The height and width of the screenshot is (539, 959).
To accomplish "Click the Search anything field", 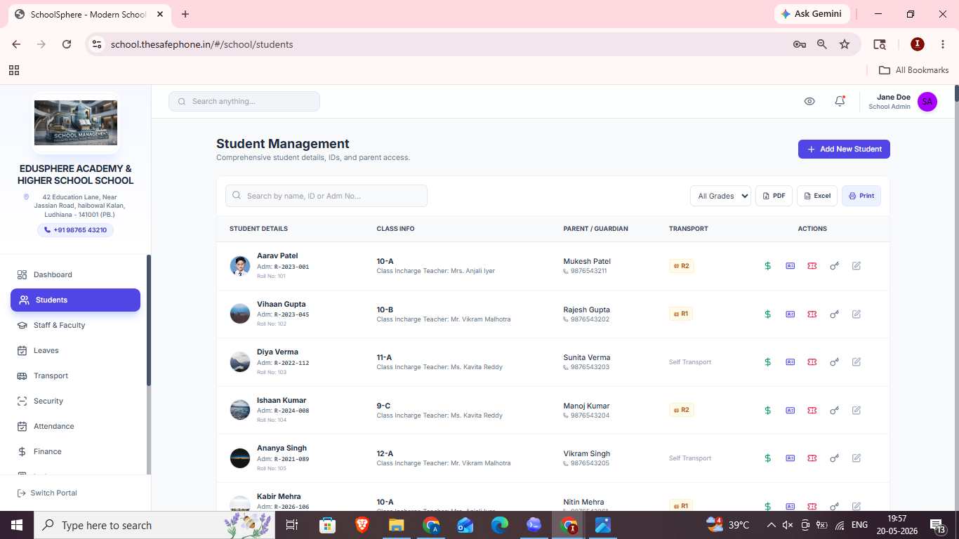I will coord(244,101).
